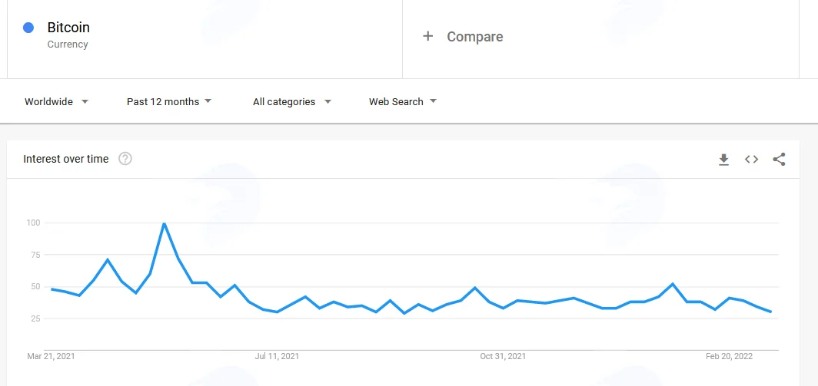Image resolution: width=818 pixels, height=386 pixels.
Task: Open the Web Search type dropdown
Action: click(x=403, y=101)
